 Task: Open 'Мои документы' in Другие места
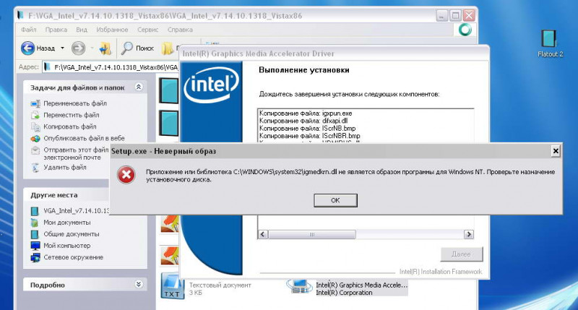pos(66,223)
